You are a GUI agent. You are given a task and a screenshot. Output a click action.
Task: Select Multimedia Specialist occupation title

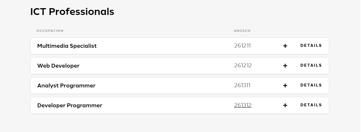tap(67, 46)
